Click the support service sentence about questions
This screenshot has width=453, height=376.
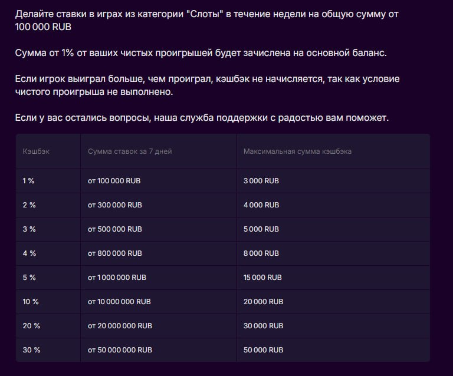point(202,118)
